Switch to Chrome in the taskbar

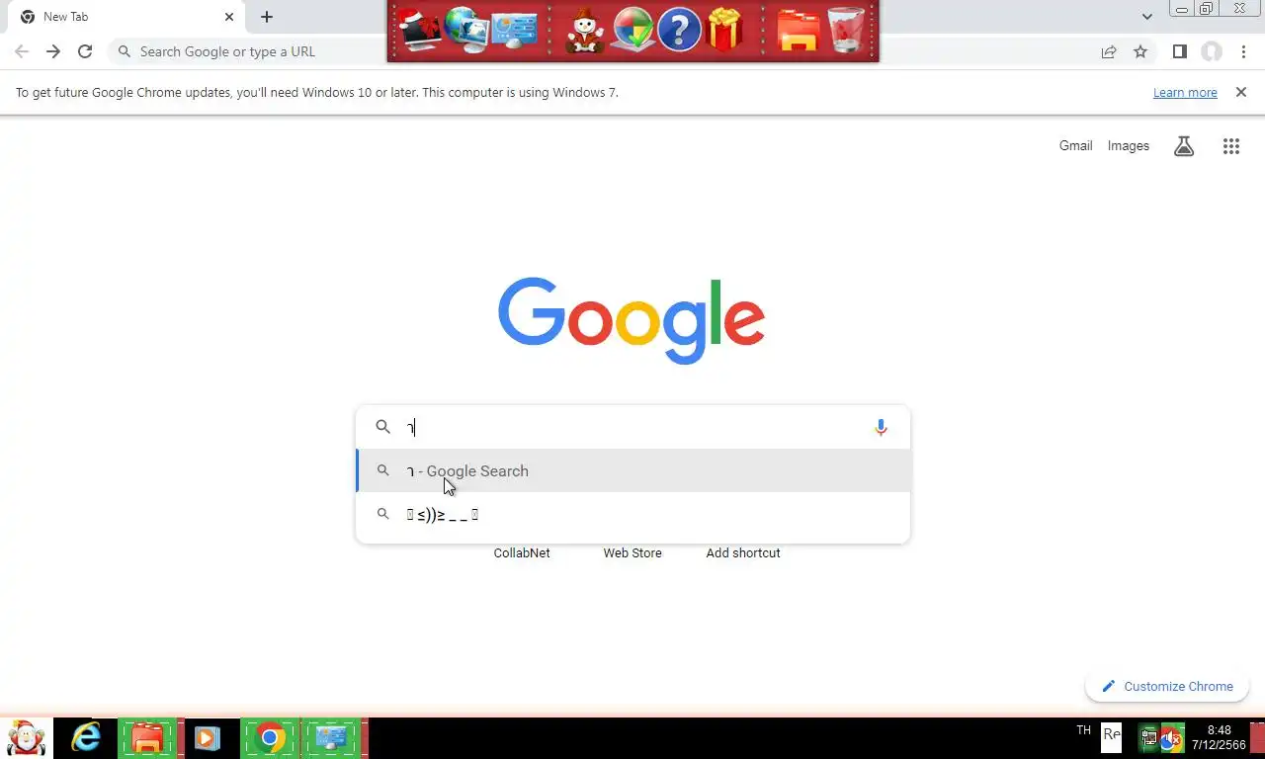pyautogui.click(x=269, y=738)
